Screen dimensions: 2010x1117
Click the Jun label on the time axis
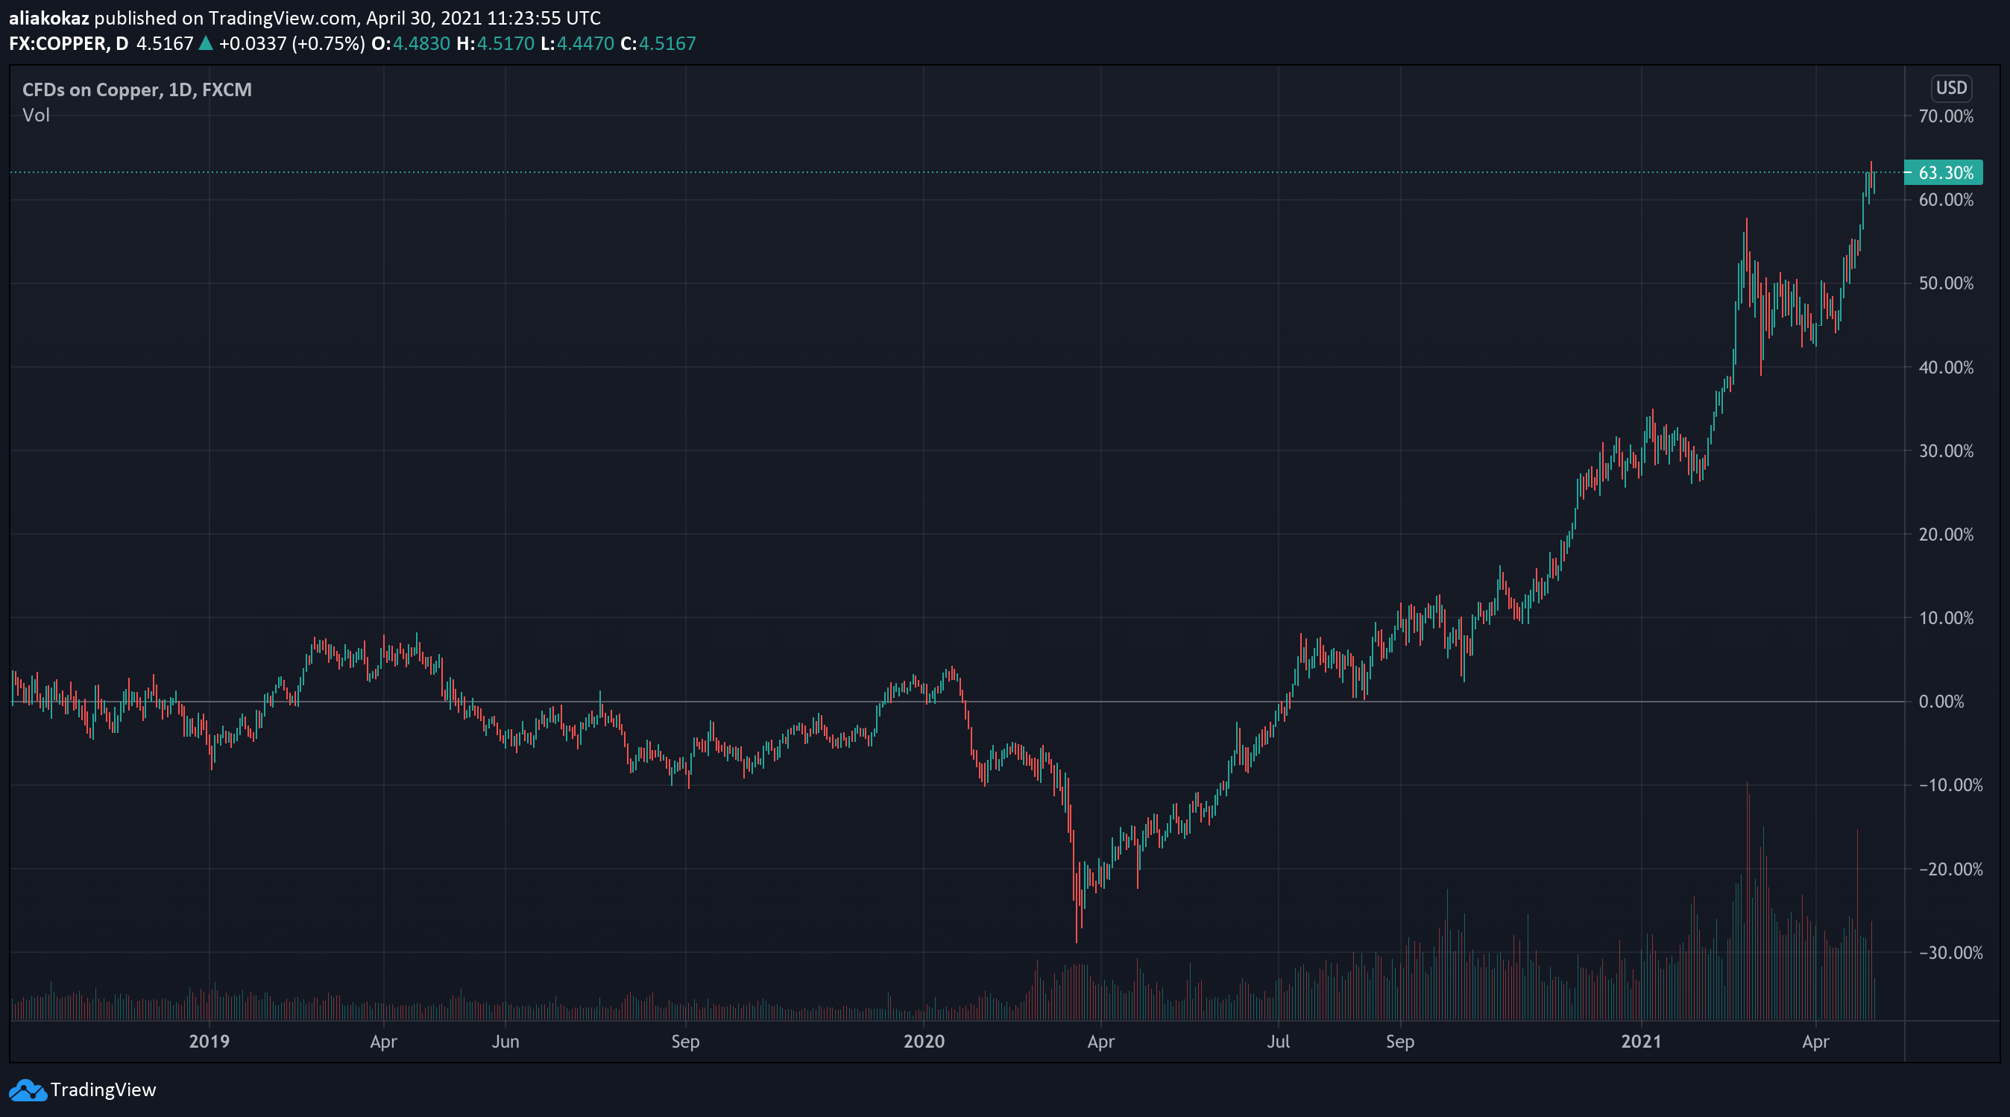505,1041
